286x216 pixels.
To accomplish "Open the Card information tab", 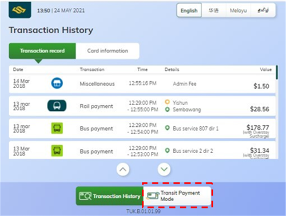I will click(x=108, y=51).
